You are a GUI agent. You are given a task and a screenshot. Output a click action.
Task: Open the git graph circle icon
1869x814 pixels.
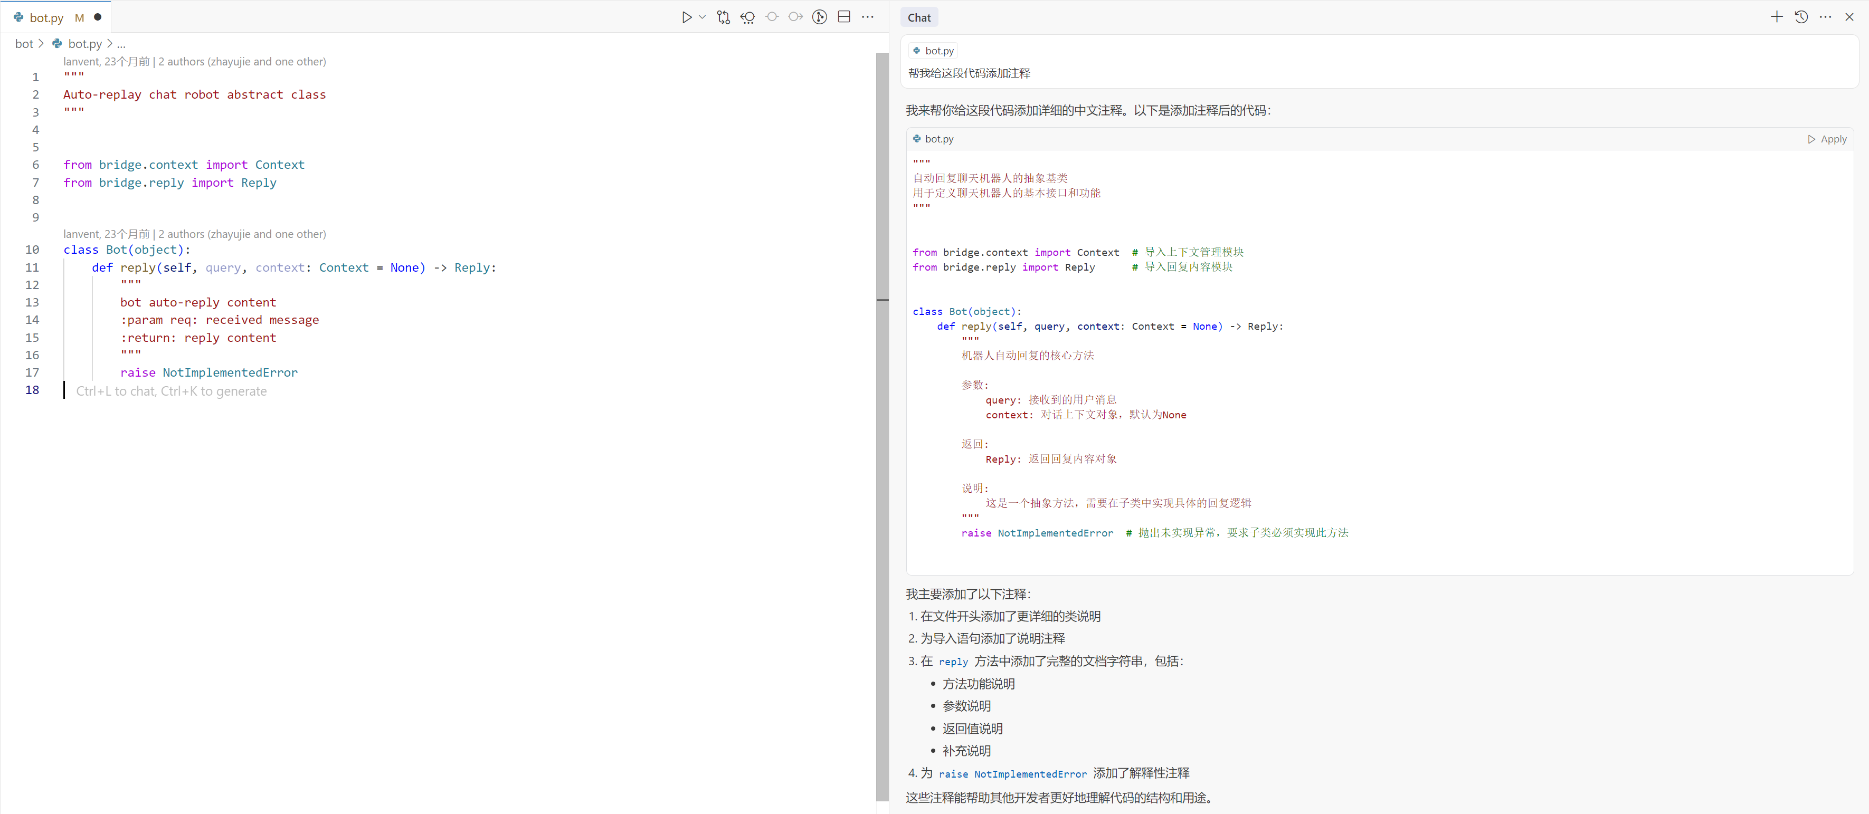point(819,17)
